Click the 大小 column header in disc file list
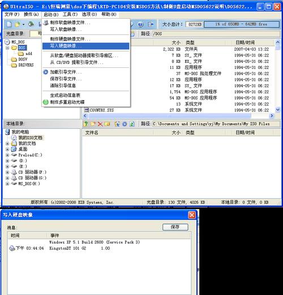This screenshot has height=295, width=283. 176,42
